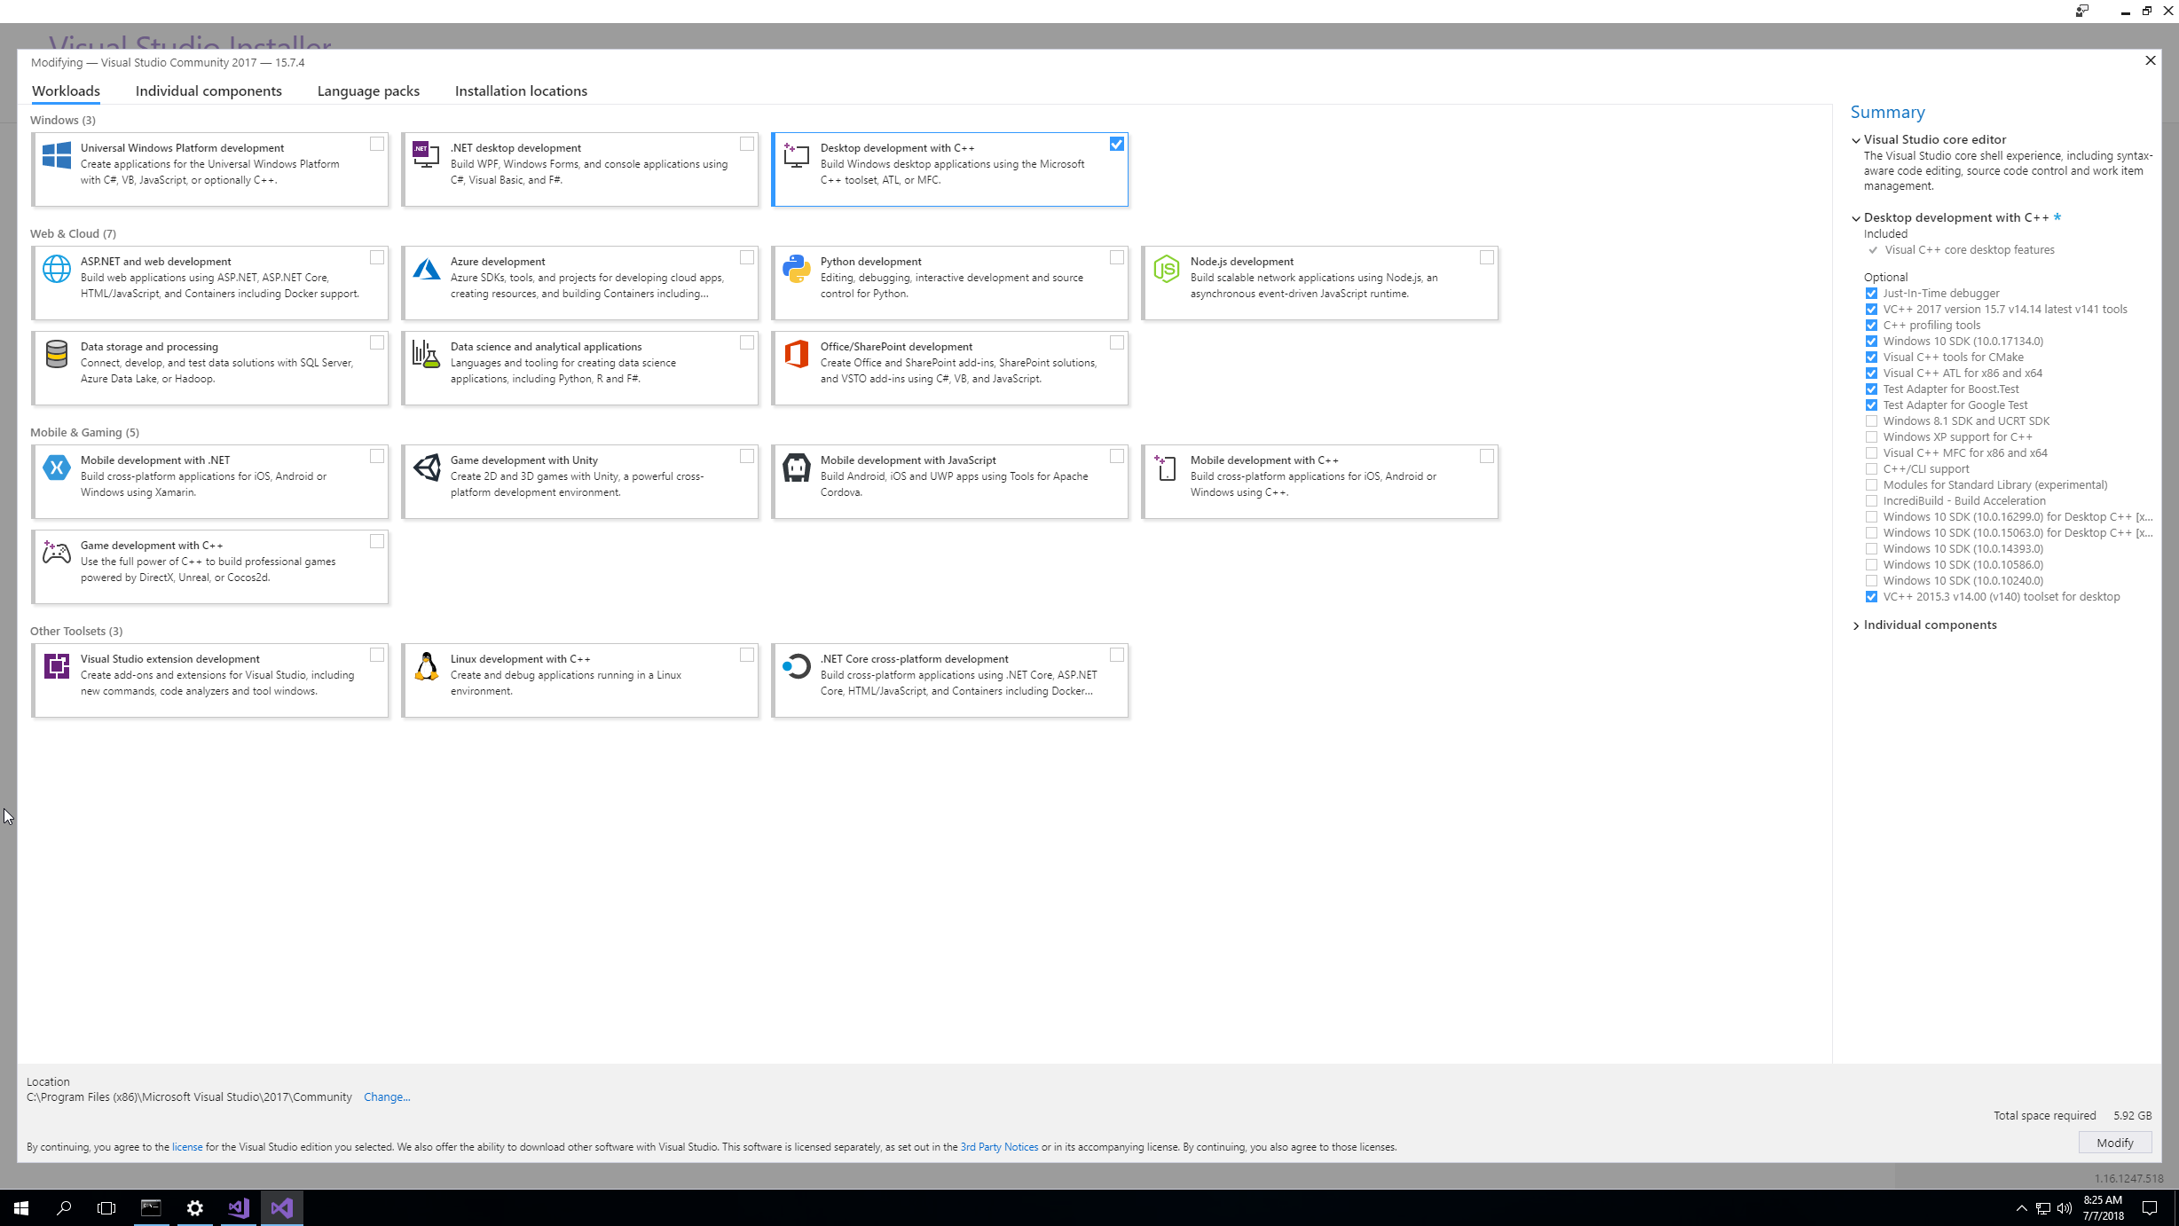Click the Azure development cloud icon
This screenshot has height=1226, width=2179.
click(427, 269)
